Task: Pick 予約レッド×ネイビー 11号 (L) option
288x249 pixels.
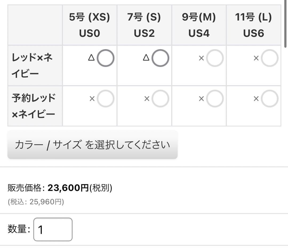Action: (270, 99)
